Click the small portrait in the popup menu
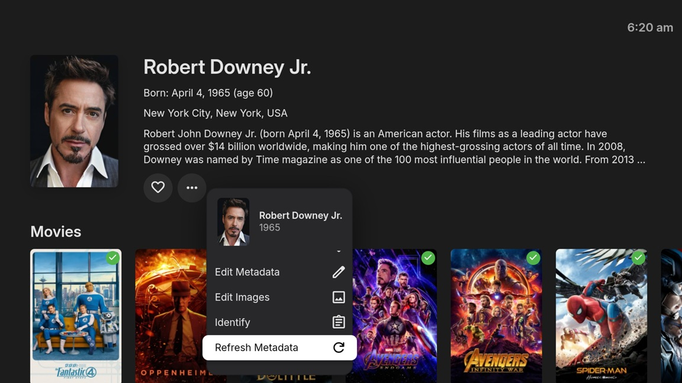This screenshot has width=682, height=383. 233,222
